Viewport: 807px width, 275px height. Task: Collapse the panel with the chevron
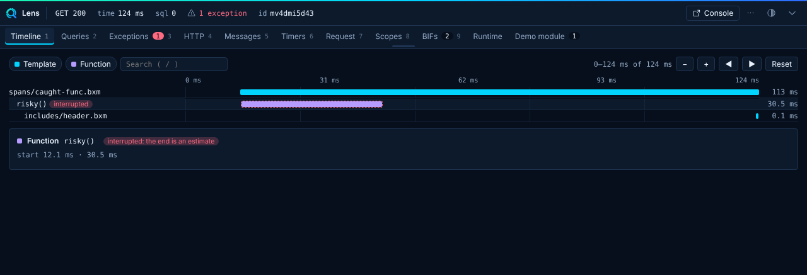(x=792, y=13)
